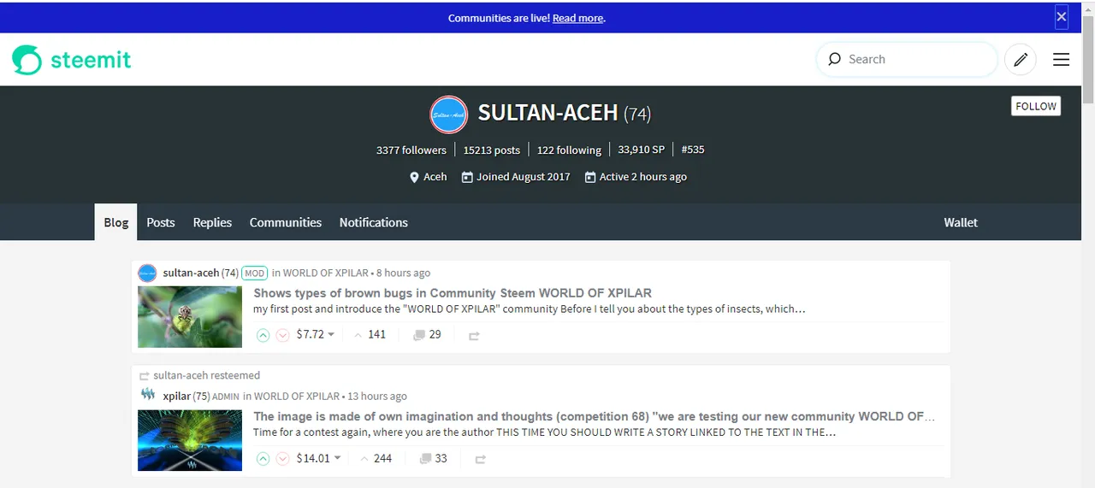This screenshot has height=488, width=1095.
Task: Click the #535 rank text
Action: coord(693,150)
